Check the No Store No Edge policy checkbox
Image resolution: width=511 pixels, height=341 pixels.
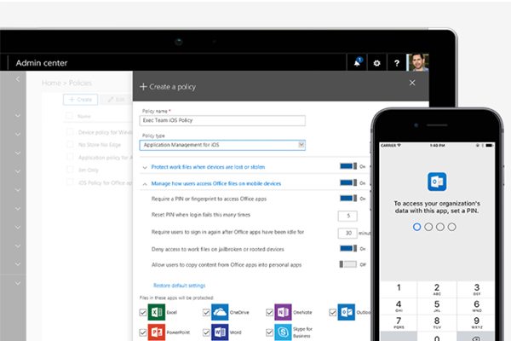[70, 144]
